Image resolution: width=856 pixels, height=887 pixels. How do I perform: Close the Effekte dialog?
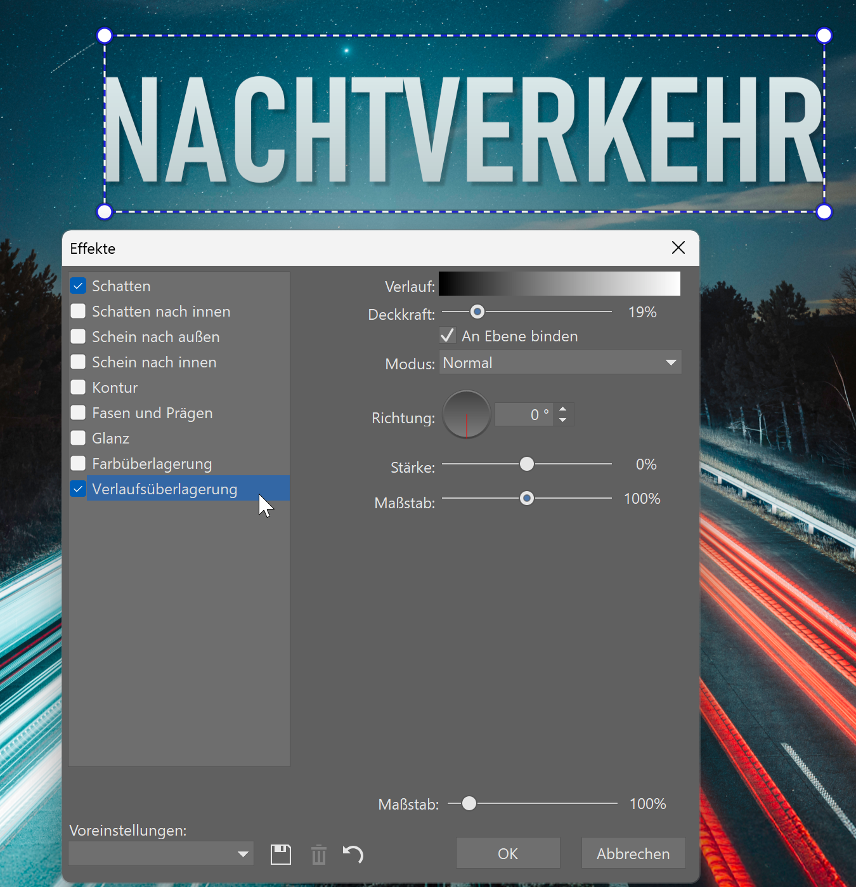tap(678, 248)
